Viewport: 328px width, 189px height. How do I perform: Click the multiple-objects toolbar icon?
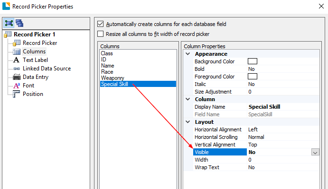[x=19, y=23]
